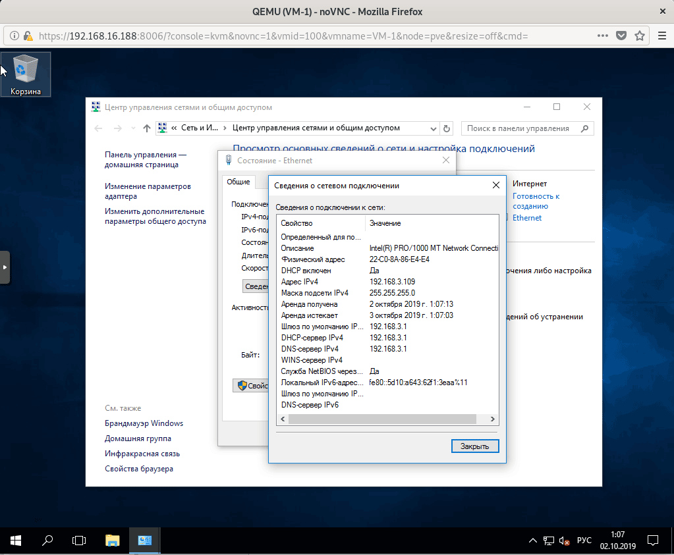Click the Windows Start button
The height and width of the screenshot is (555, 674).
tap(16, 541)
